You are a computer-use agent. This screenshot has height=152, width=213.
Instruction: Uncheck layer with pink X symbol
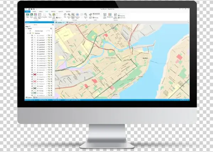pyautogui.click(x=32, y=81)
